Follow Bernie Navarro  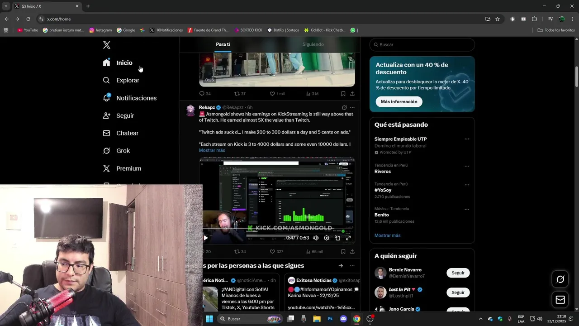[x=458, y=273]
